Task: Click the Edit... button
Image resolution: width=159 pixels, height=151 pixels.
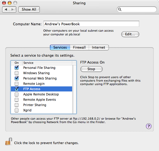Action: (x=130, y=34)
